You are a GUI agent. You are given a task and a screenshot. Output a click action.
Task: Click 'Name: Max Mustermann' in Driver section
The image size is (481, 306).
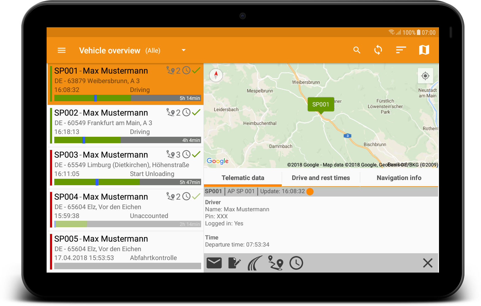pos(237,209)
